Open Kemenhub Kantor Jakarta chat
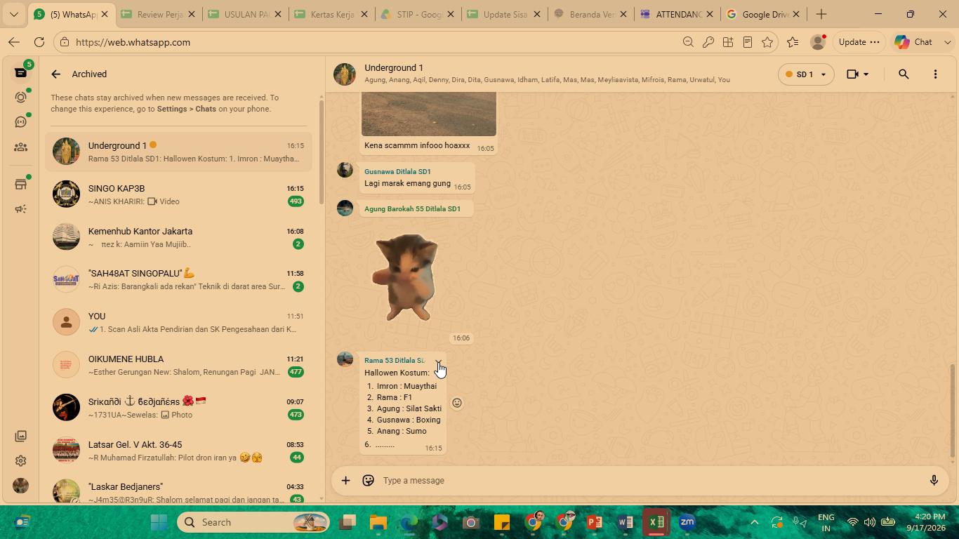The height and width of the screenshot is (539, 959). point(179,237)
